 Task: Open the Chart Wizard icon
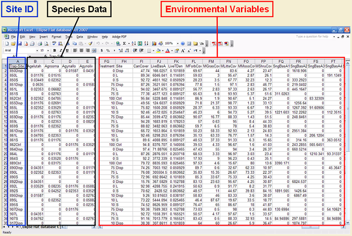[x=153, y=43]
